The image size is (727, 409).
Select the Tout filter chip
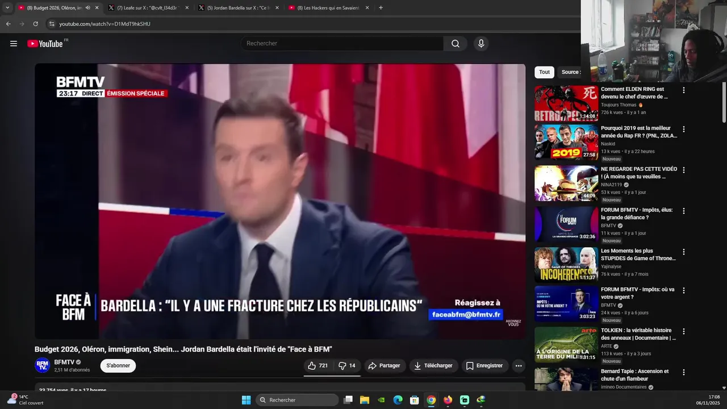(544, 72)
